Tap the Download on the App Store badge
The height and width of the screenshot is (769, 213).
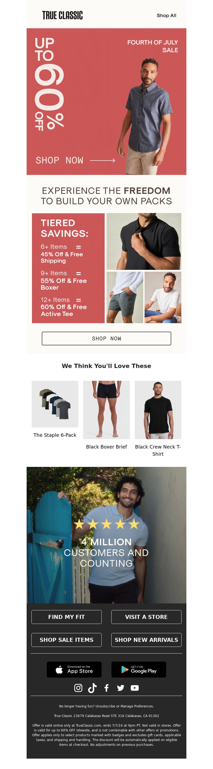click(74, 670)
